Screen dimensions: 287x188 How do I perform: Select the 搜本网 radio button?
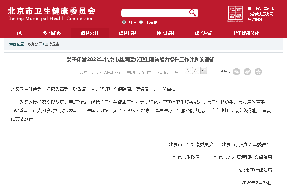(124, 22)
